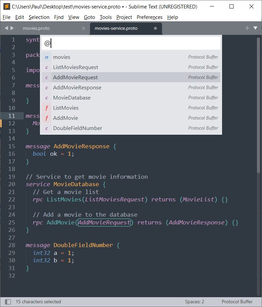This screenshot has height=307, width=262.
Task: Click the editor vertical scrollbar
Action: 259,105
